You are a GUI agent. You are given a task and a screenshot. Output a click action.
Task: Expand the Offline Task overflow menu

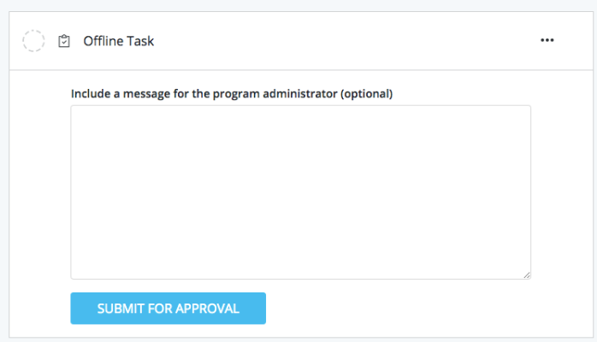547,40
